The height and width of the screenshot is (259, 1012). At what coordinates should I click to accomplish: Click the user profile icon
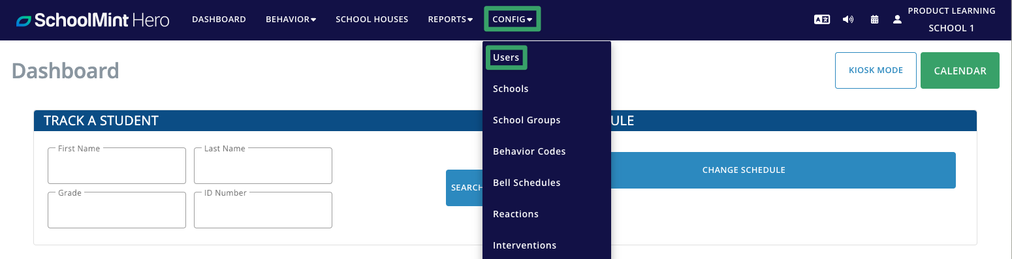point(897,20)
